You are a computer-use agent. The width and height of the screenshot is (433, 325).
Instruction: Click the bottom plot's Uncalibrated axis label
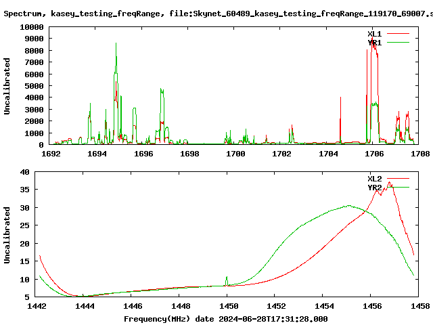(x=7, y=235)
